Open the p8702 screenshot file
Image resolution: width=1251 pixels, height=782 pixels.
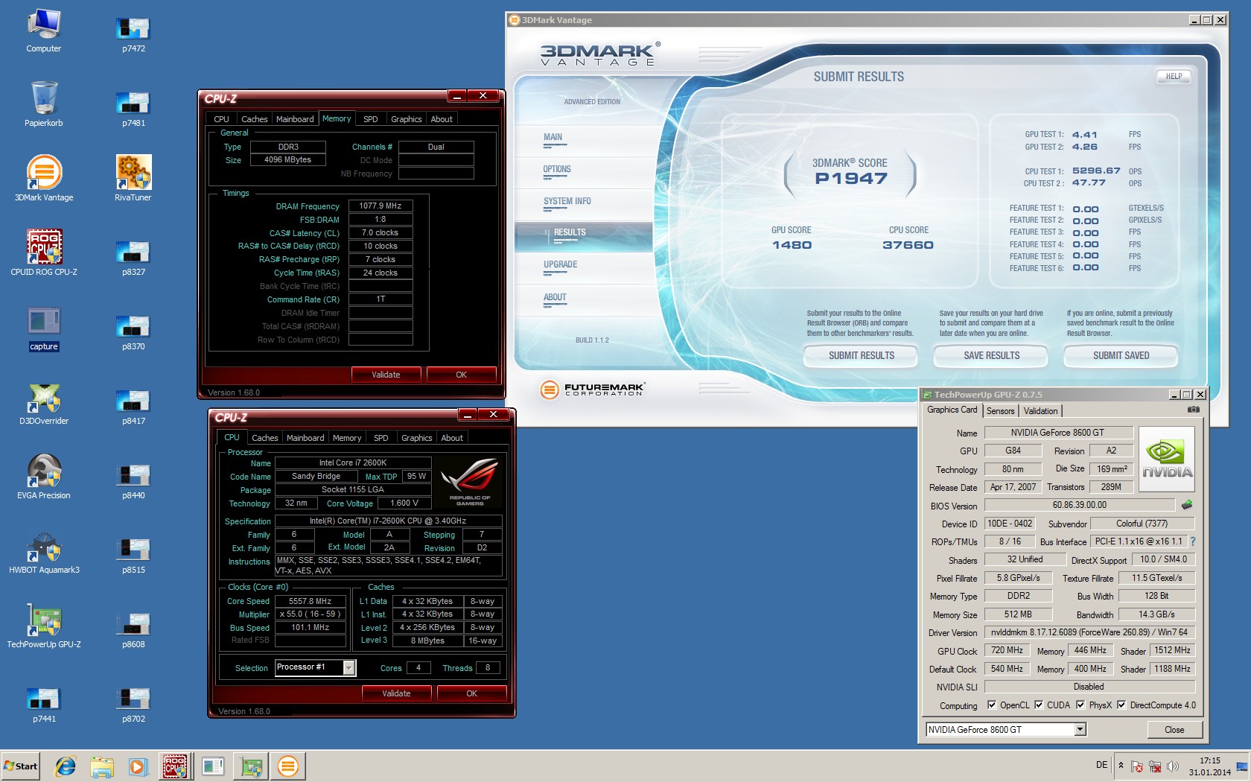click(134, 705)
